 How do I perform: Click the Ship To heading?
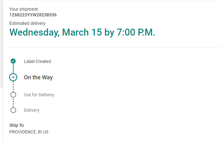click(x=16, y=125)
